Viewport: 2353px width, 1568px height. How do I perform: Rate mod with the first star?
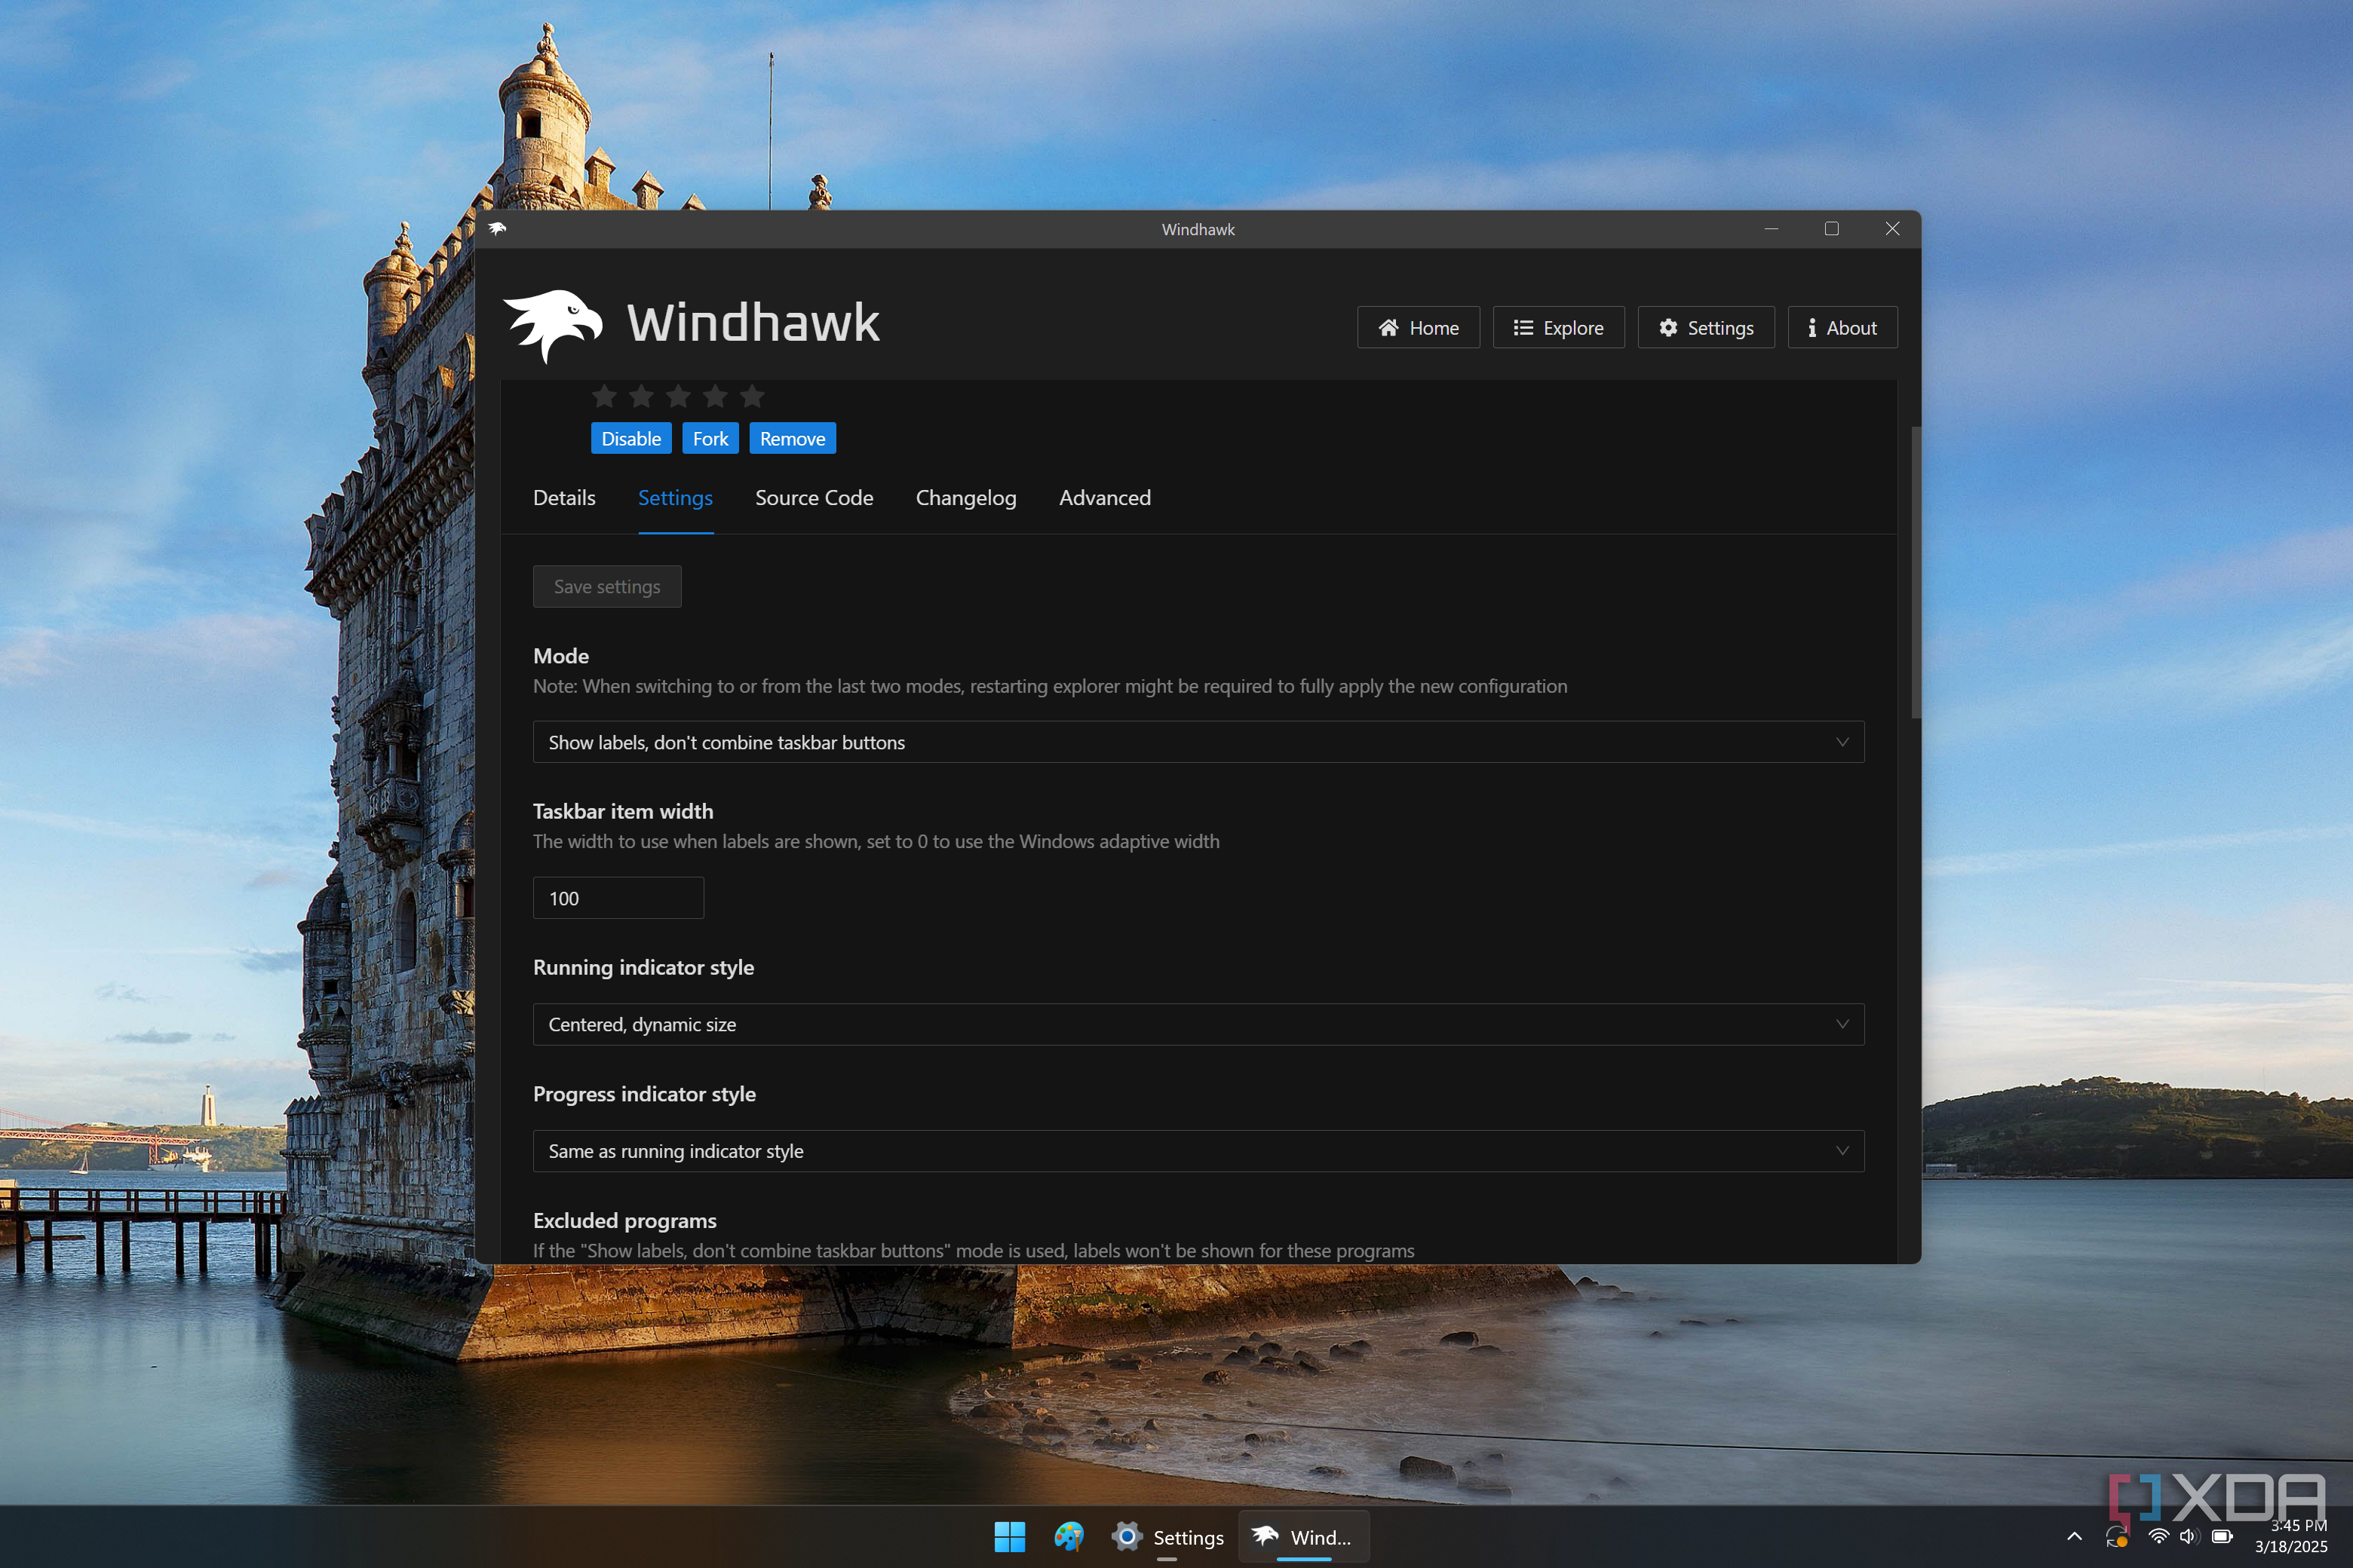(604, 397)
